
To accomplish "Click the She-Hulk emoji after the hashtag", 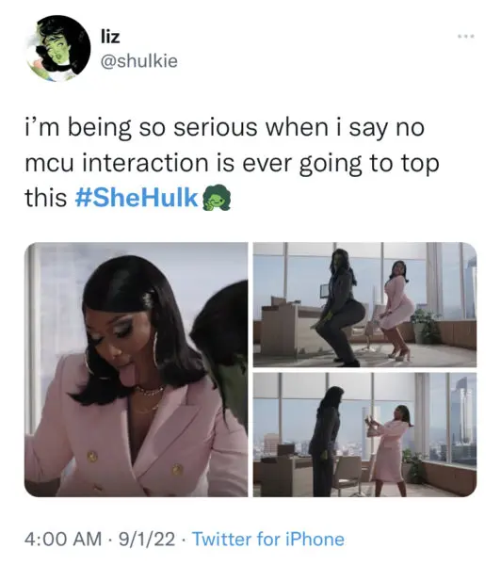I will coord(215,198).
